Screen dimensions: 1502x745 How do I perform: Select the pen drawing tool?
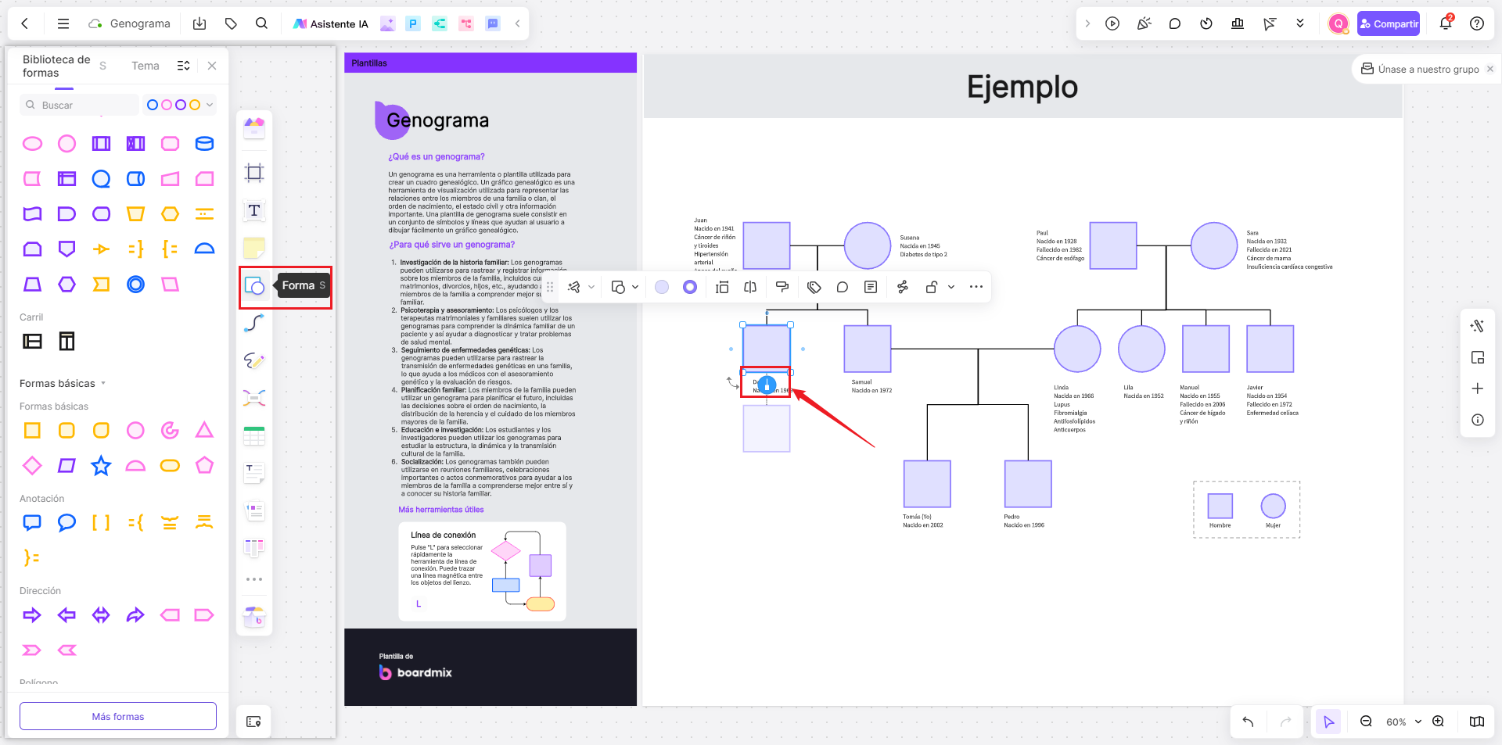click(254, 360)
